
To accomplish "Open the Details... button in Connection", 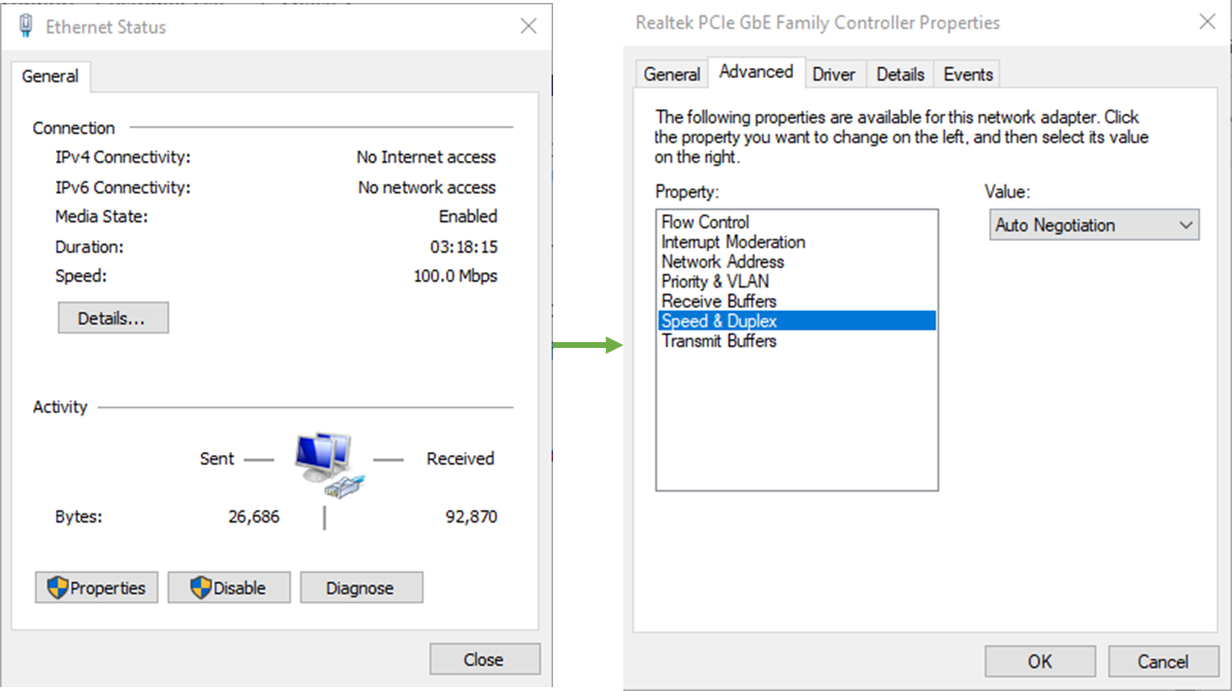I will click(113, 318).
